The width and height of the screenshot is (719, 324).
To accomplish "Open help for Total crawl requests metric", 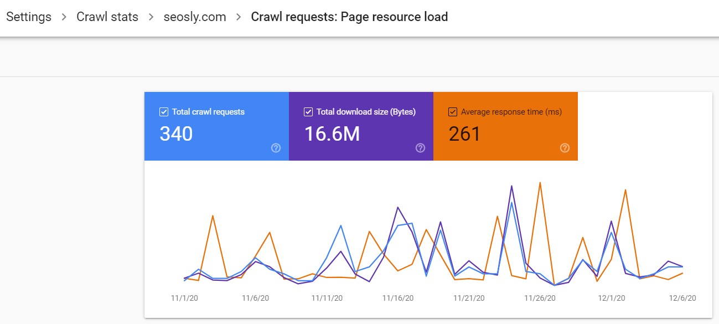I will [275, 148].
